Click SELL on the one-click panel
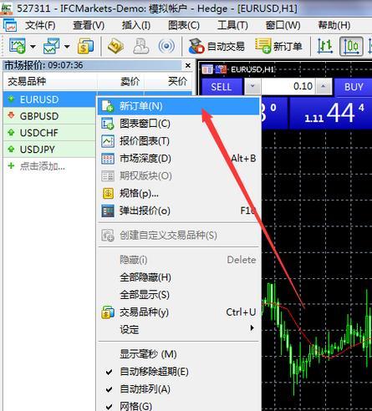This screenshot has width=372, height=411. 222,87
